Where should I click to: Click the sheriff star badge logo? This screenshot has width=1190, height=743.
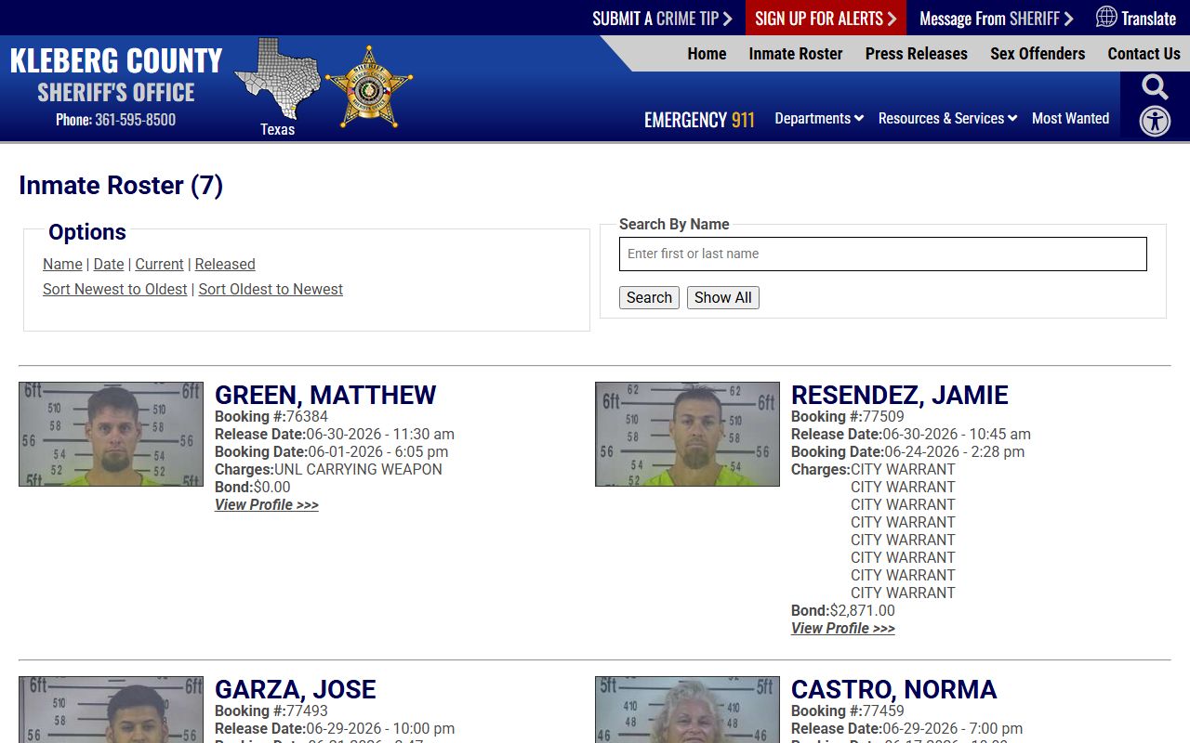point(369,87)
